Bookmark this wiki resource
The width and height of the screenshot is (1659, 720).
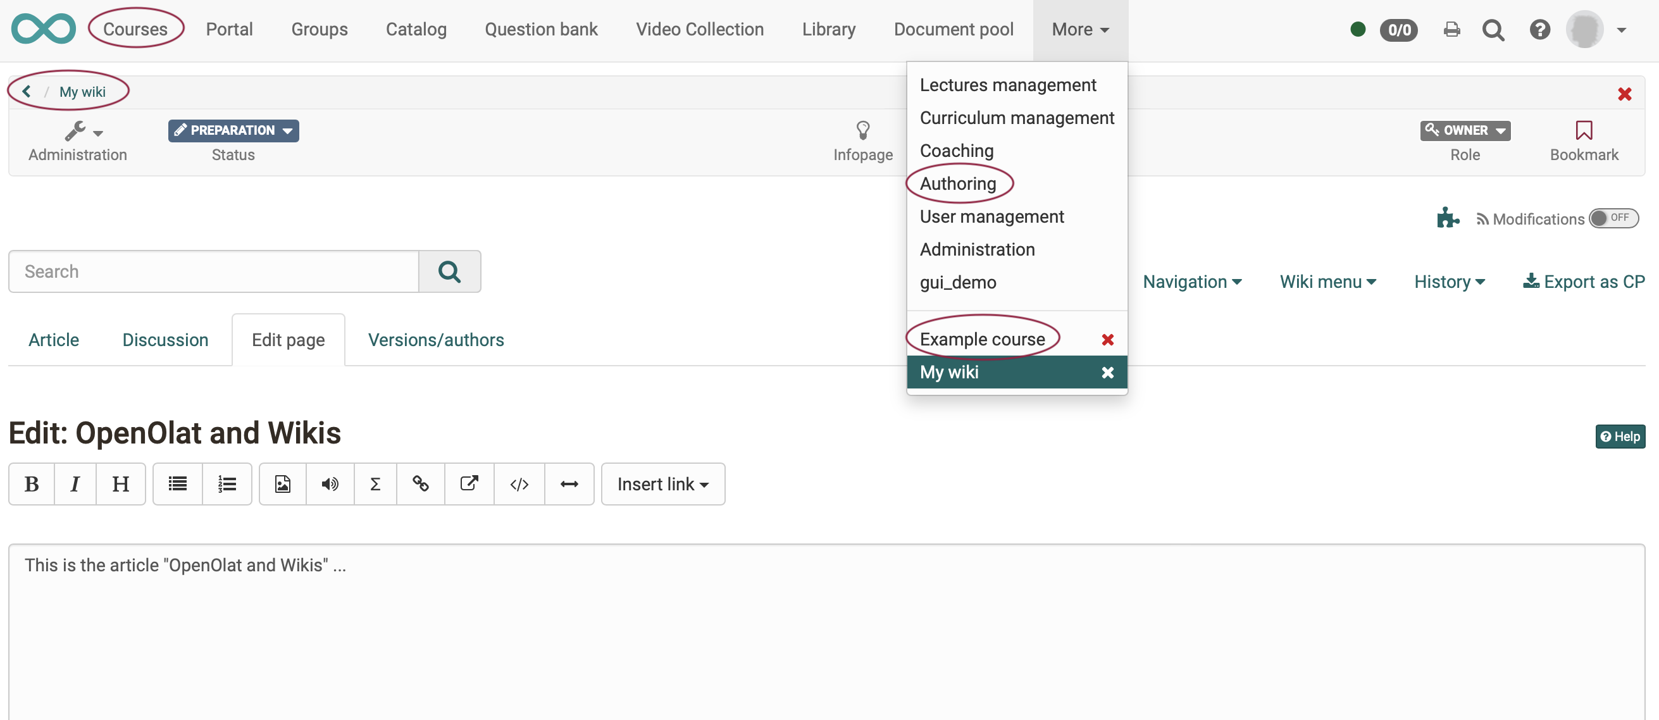pyautogui.click(x=1583, y=131)
